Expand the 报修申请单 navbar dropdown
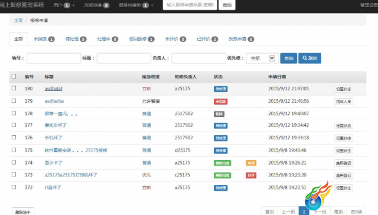 [x=136, y=5]
